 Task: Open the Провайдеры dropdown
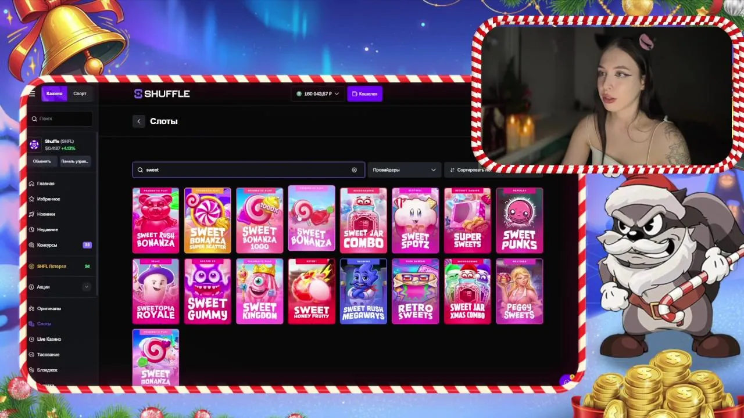point(404,170)
